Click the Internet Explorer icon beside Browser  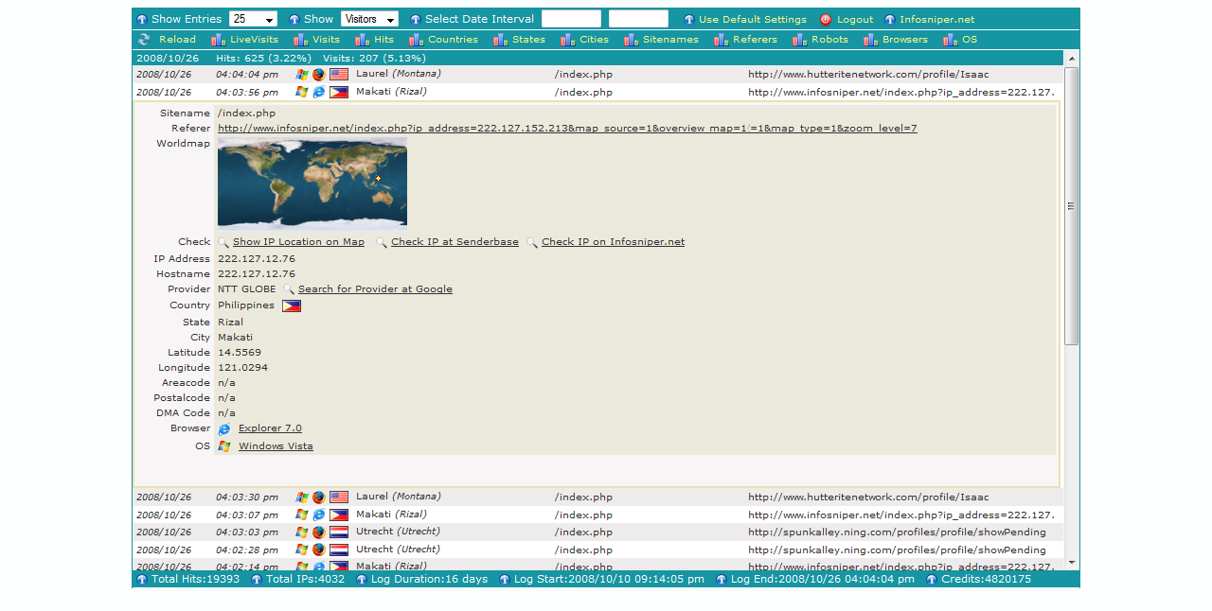[224, 429]
